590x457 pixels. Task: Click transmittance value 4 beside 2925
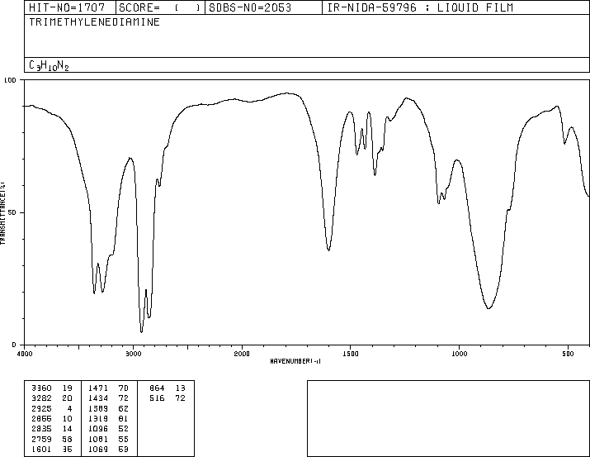click(69, 408)
